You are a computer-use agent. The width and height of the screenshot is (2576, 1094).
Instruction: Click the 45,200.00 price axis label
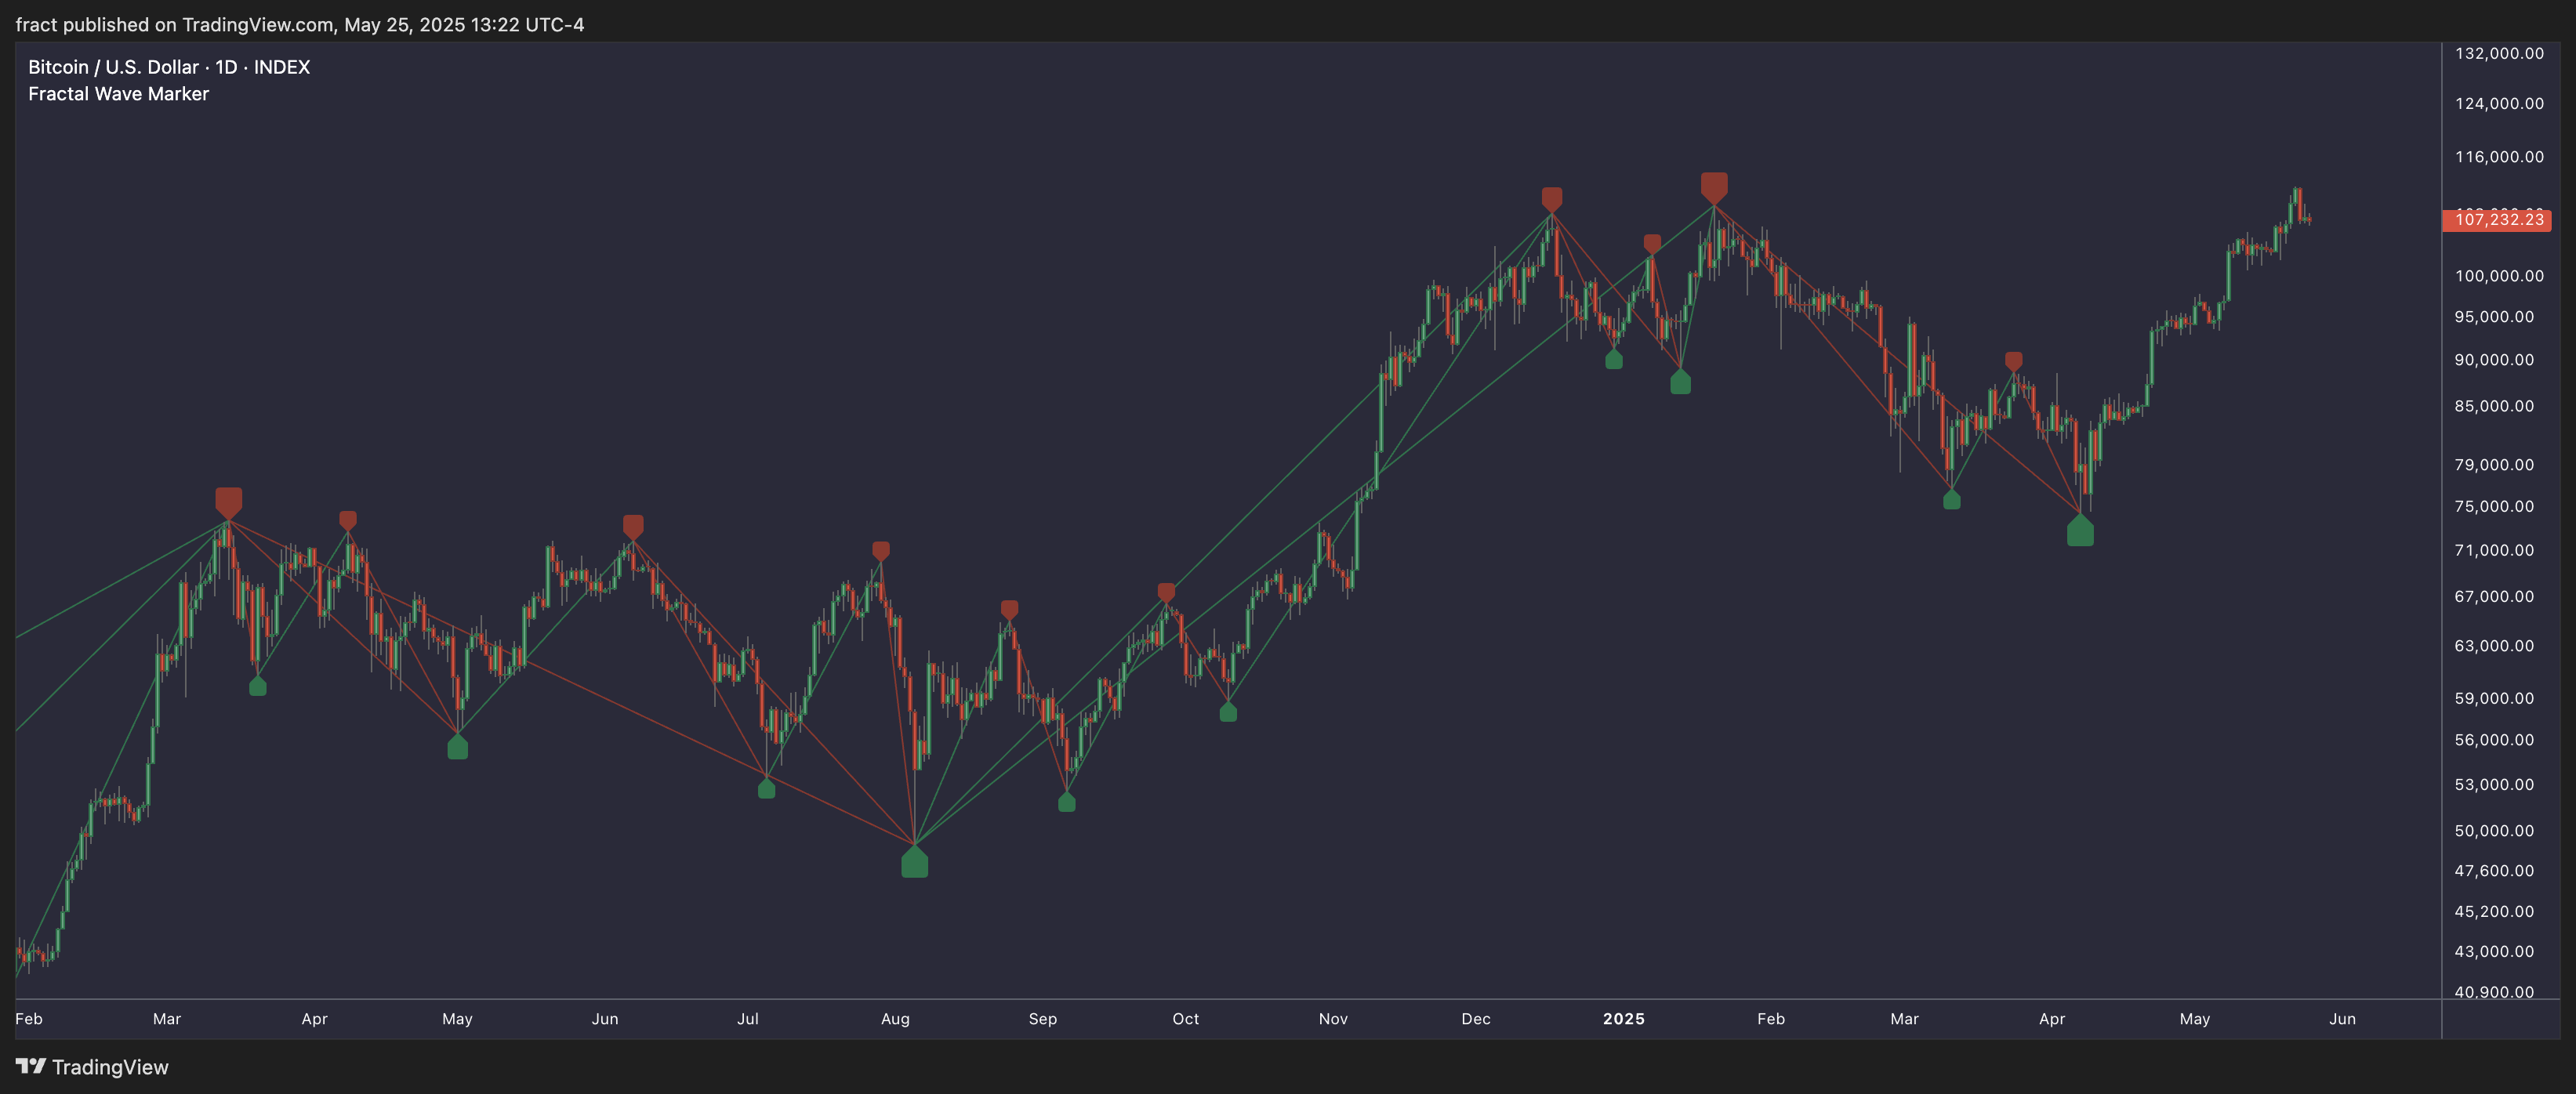click(2494, 911)
